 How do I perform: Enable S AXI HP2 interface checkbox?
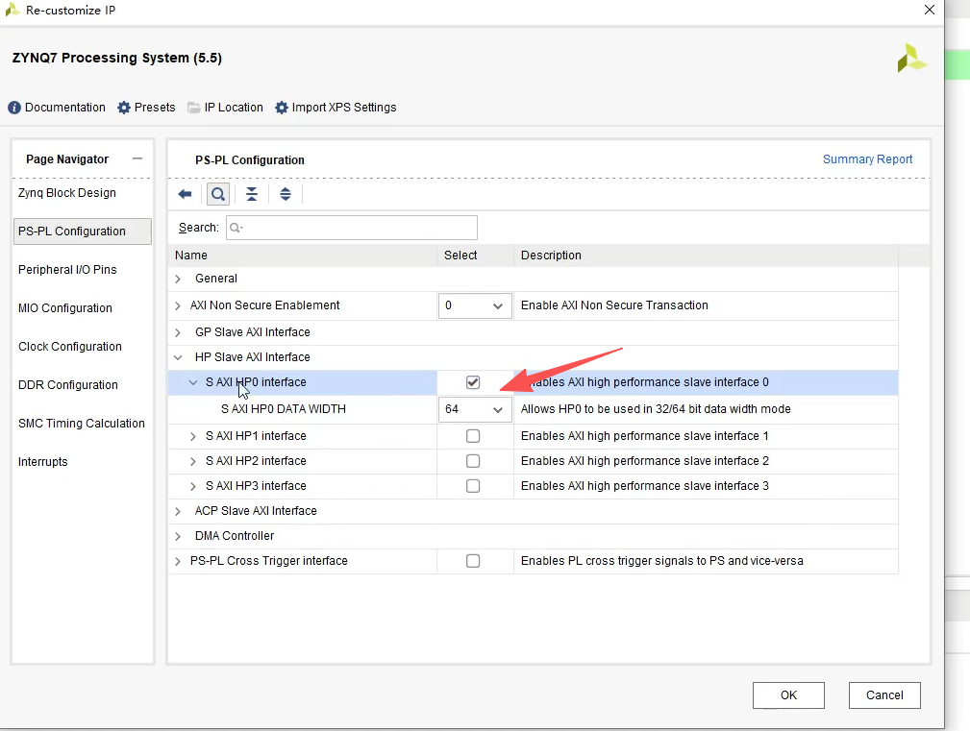(x=473, y=461)
